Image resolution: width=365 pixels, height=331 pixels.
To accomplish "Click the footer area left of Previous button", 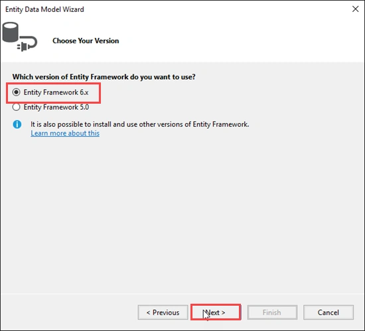I will 69,312.
